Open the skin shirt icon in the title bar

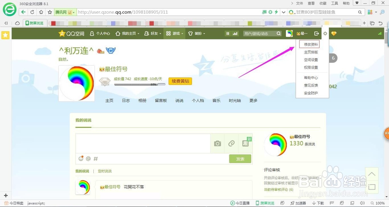357,3
